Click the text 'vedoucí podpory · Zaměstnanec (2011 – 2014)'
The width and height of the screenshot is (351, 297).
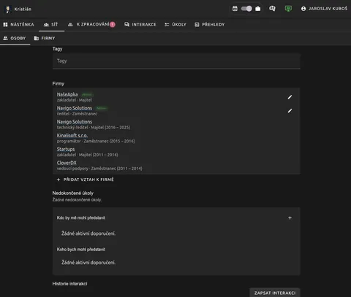coord(99,169)
